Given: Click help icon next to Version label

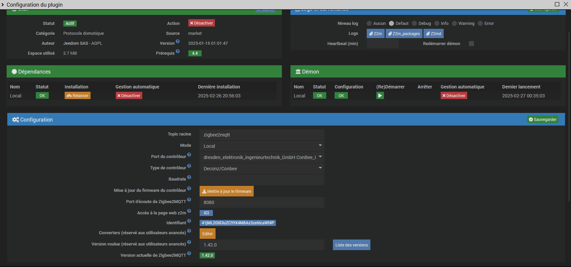Looking at the screenshot, I should pyautogui.click(x=178, y=41).
